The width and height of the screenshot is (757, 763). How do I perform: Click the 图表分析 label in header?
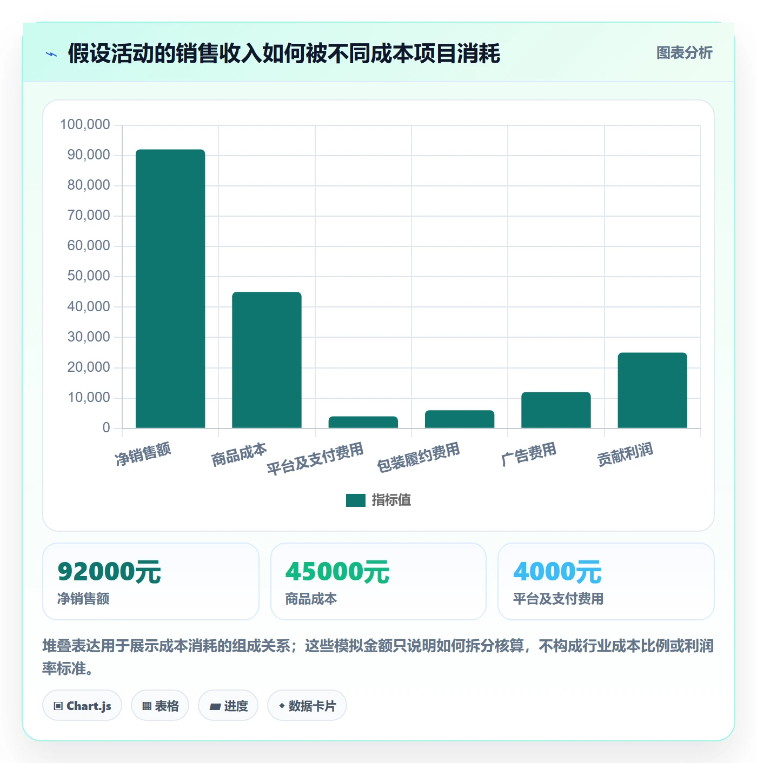pos(684,53)
